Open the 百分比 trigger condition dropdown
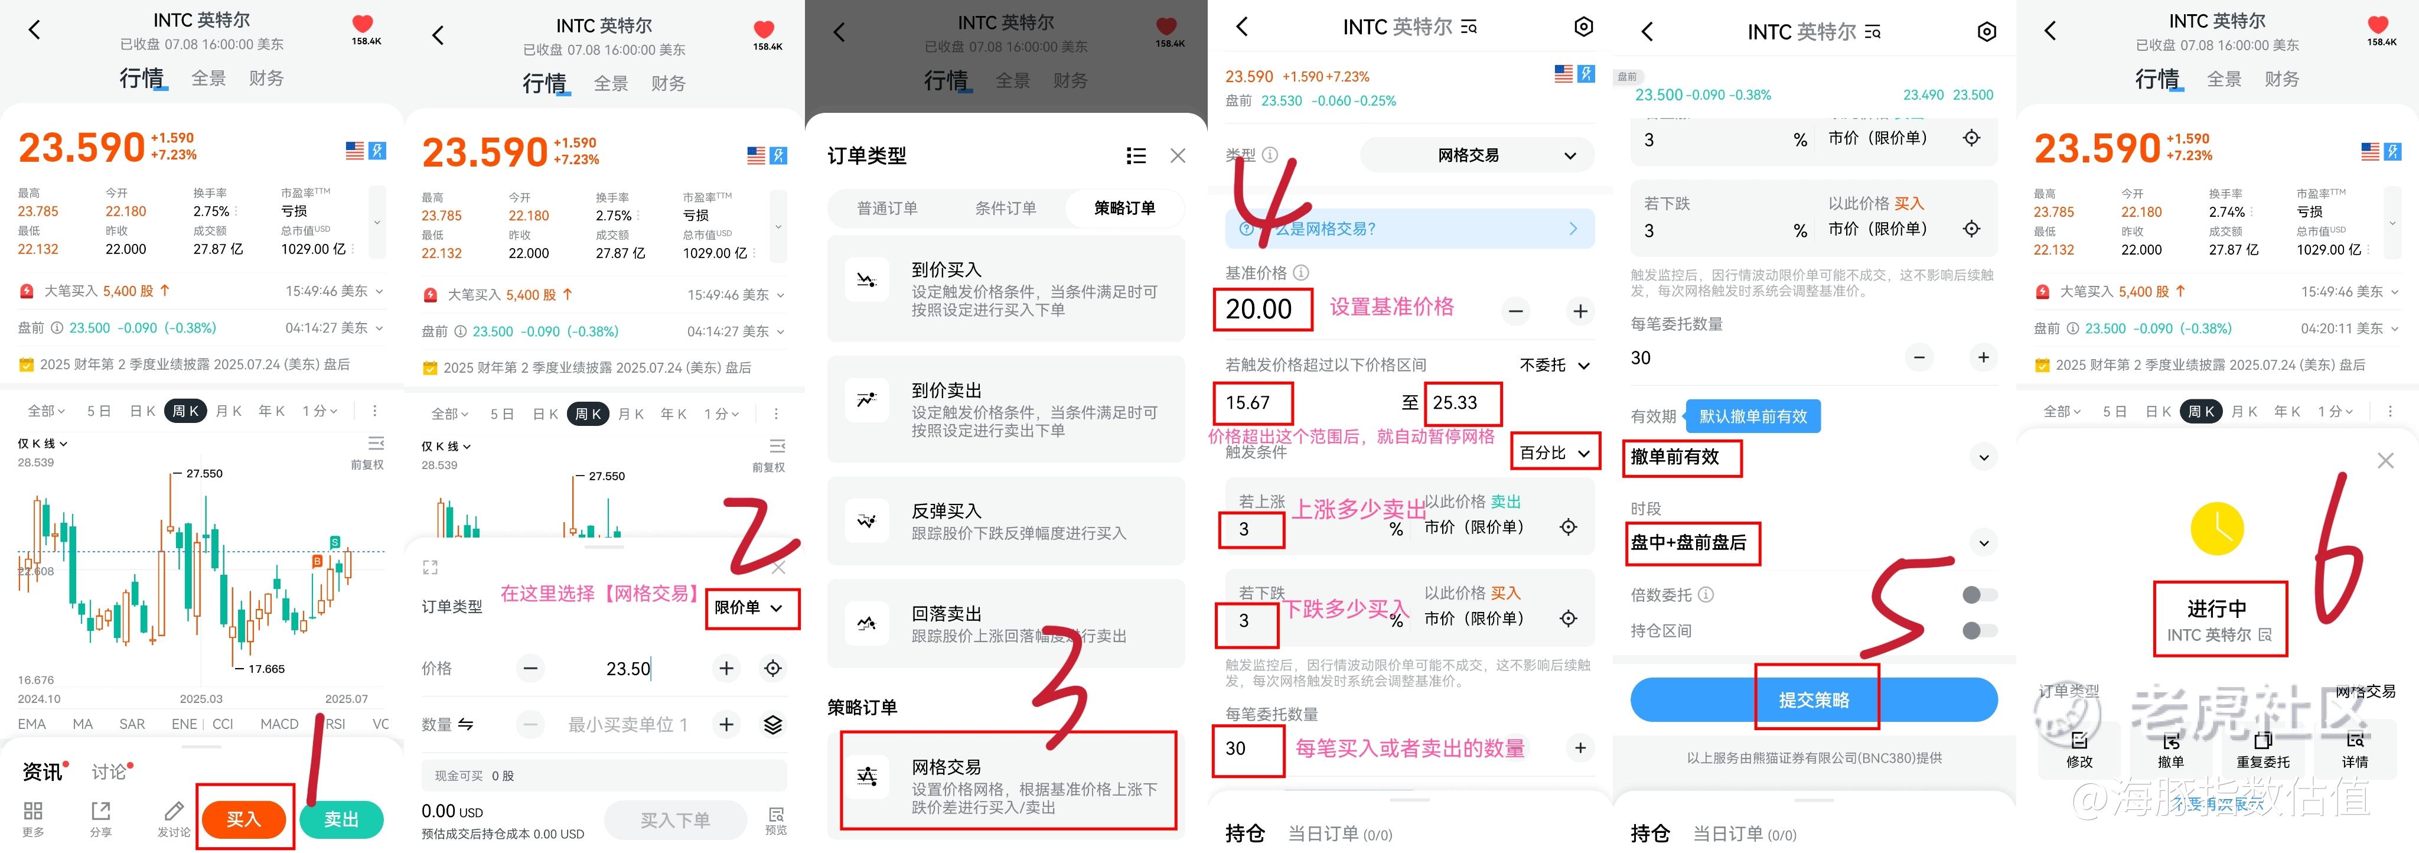 1555,453
